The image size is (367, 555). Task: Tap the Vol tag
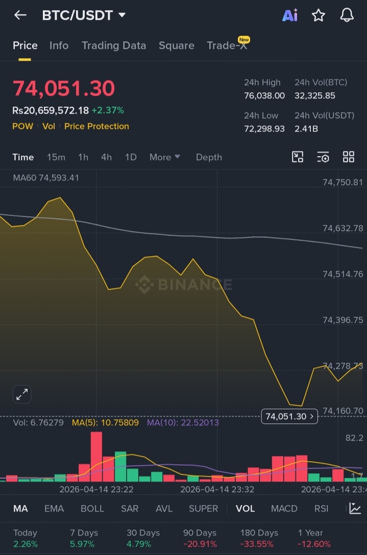[49, 127]
